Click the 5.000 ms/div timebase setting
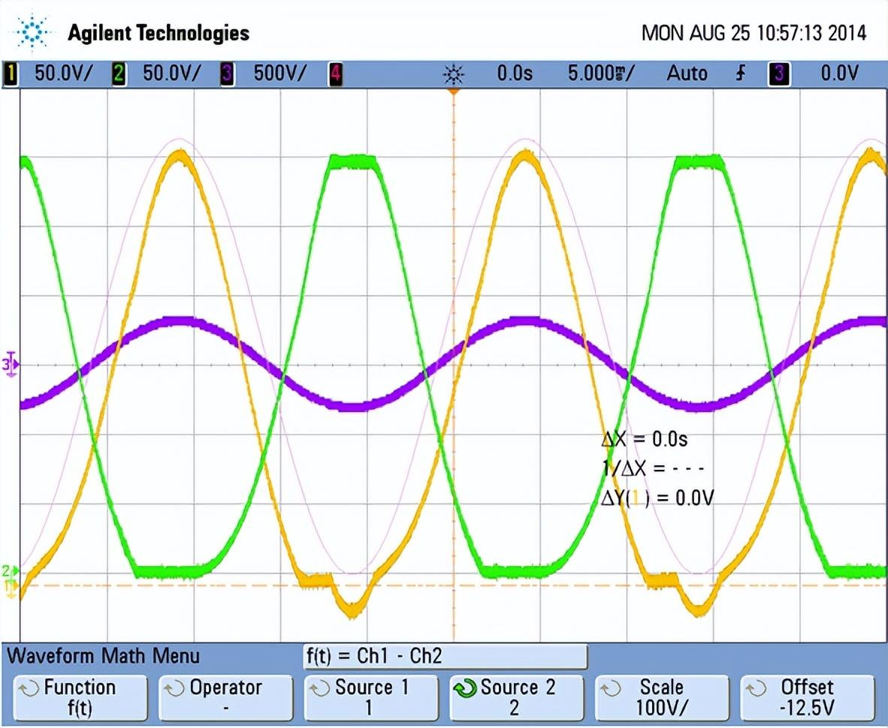This screenshot has width=888, height=728. [600, 74]
